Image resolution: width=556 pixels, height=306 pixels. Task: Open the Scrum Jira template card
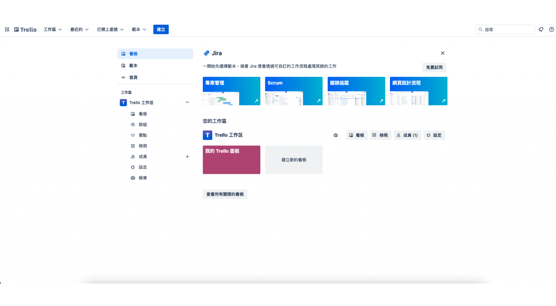[x=294, y=91]
